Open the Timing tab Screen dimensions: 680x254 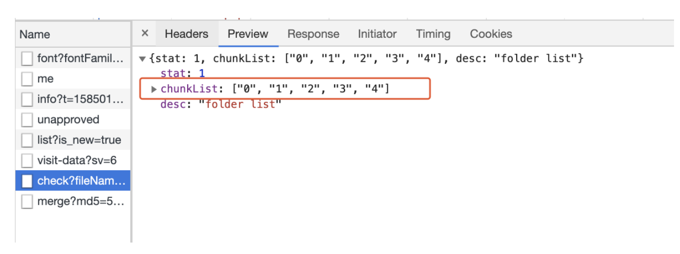tap(433, 34)
